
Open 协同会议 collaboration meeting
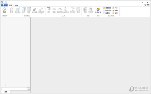pyautogui.click(x=98, y=10)
